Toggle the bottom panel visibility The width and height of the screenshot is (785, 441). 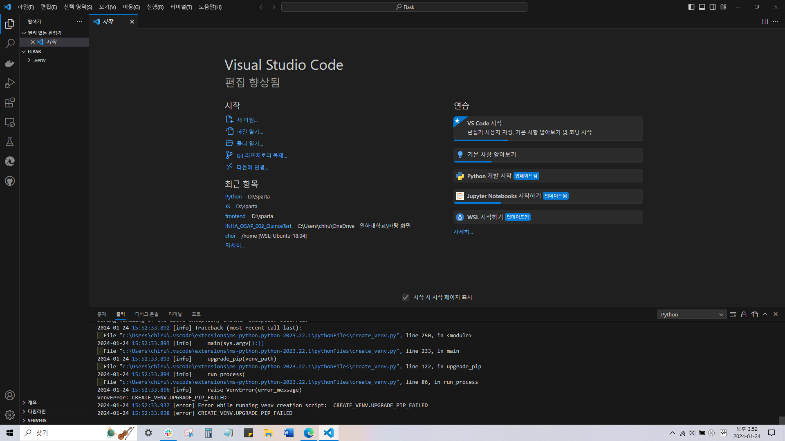click(702, 7)
